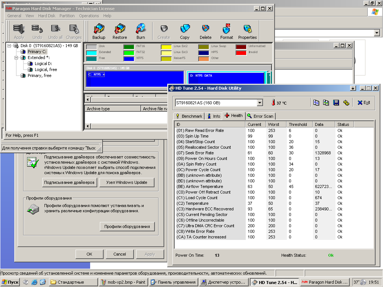Image resolution: width=383 pixels, height=287 pixels.
Task: Click the Archive type column header
Action: click(113, 109)
